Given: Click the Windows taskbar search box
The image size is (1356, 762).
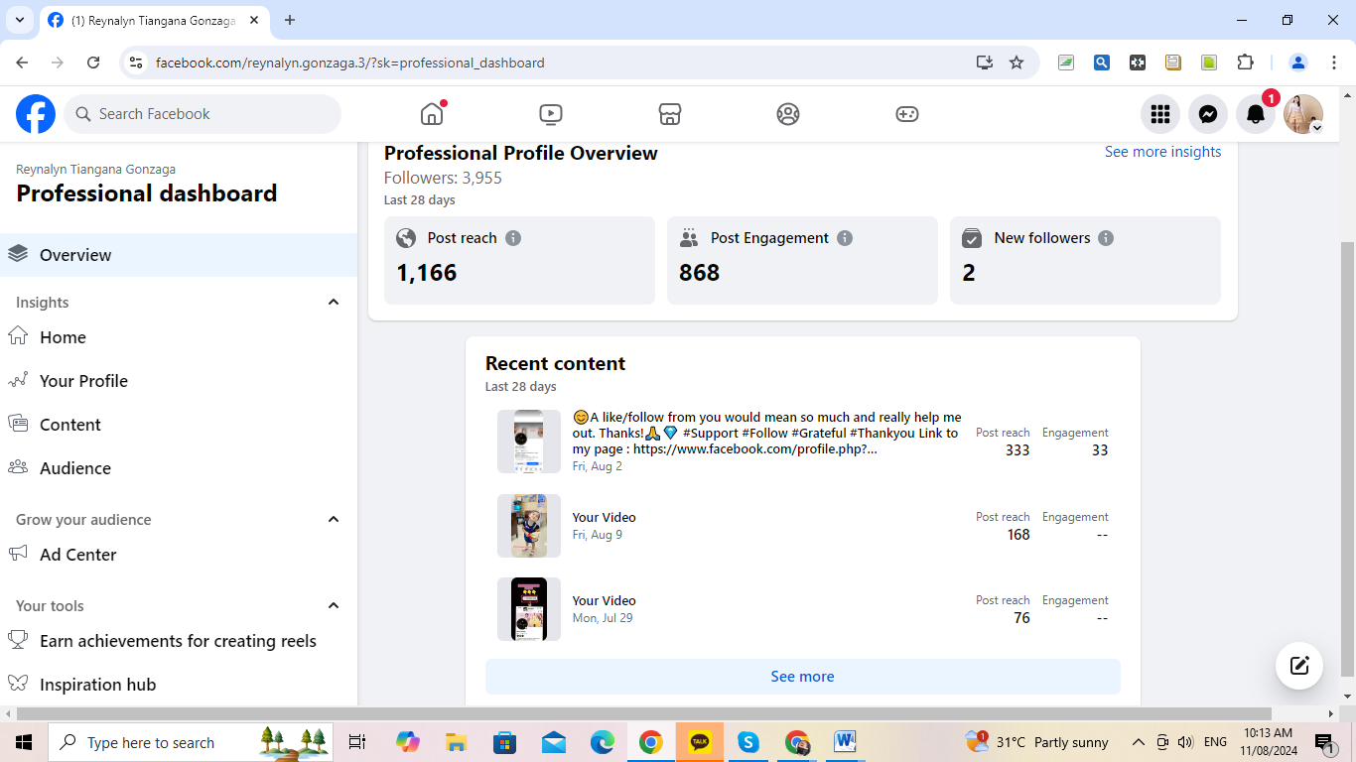Looking at the screenshot, I should click(x=191, y=742).
